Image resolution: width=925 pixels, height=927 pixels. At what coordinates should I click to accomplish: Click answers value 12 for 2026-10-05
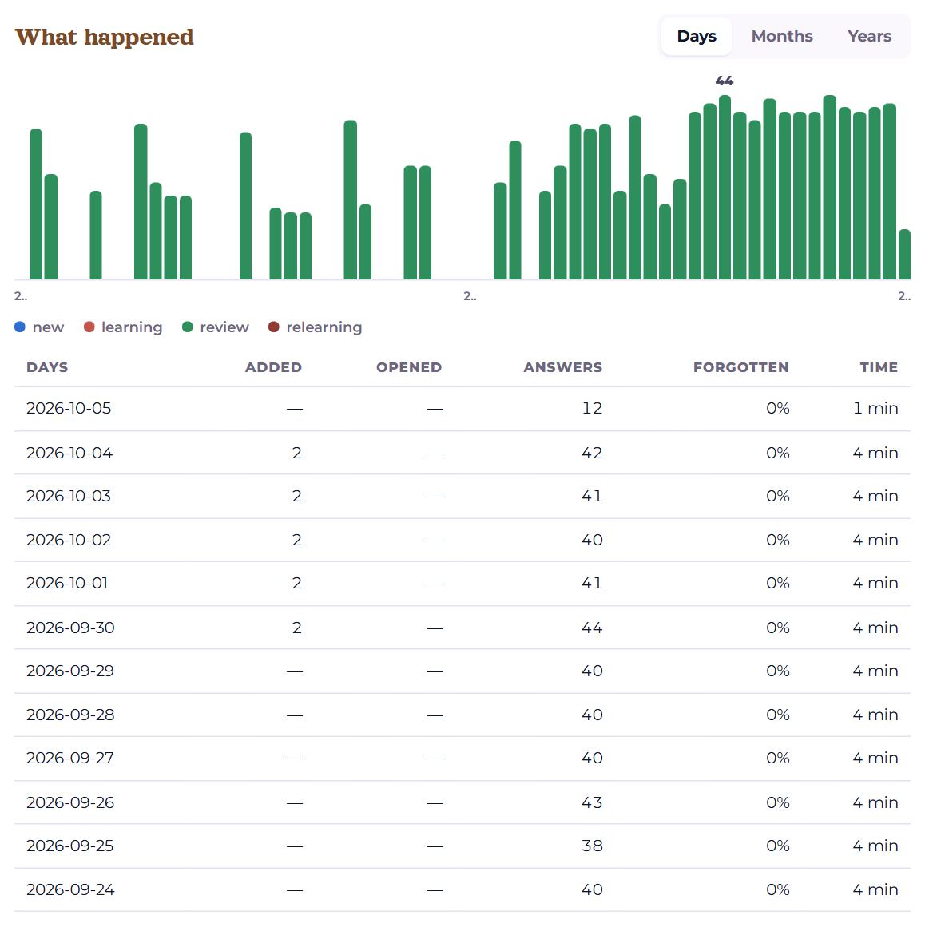tap(592, 409)
